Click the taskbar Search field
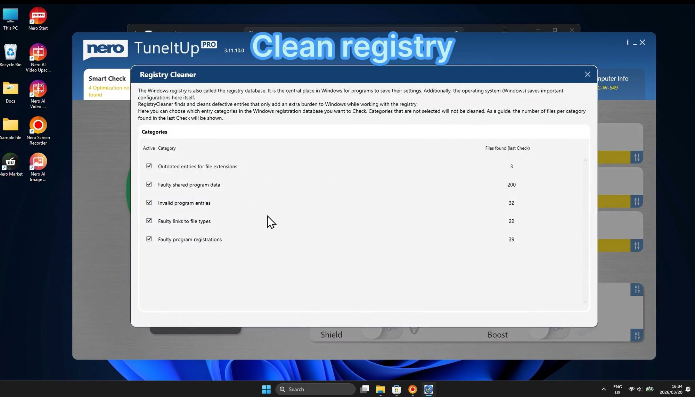Image resolution: width=695 pixels, height=397 pixels. 314,389
